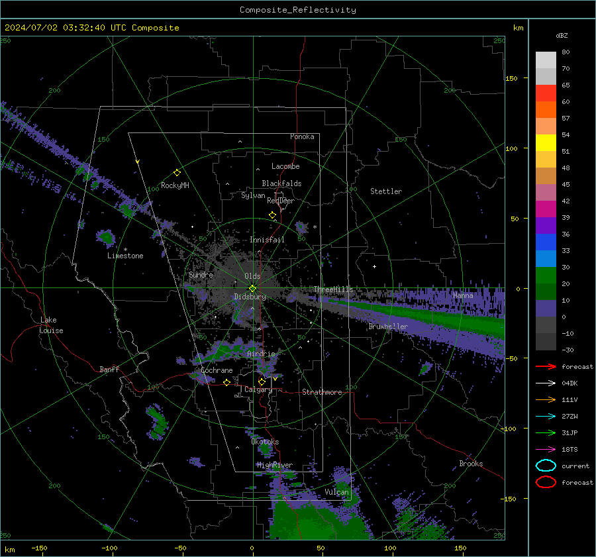This screenshot has height=557, width=596.
Task: Click the Innisfail city label
Action: [x=267, y=240]
